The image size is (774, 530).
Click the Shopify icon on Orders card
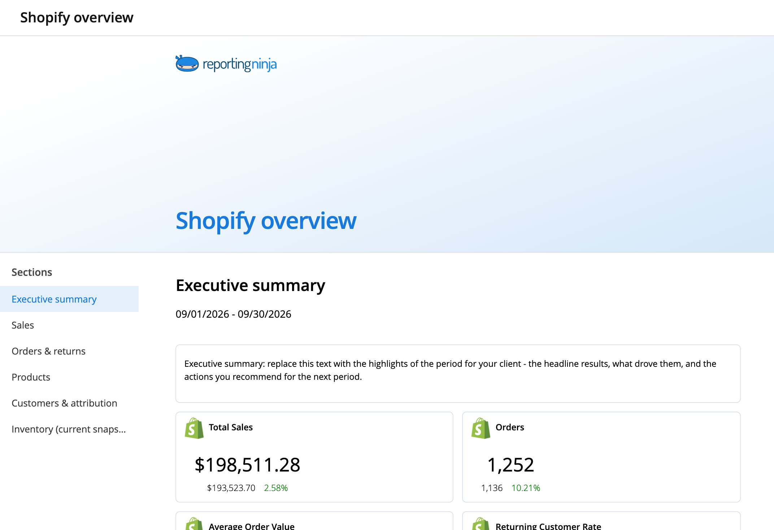click(x=481, y=428)
